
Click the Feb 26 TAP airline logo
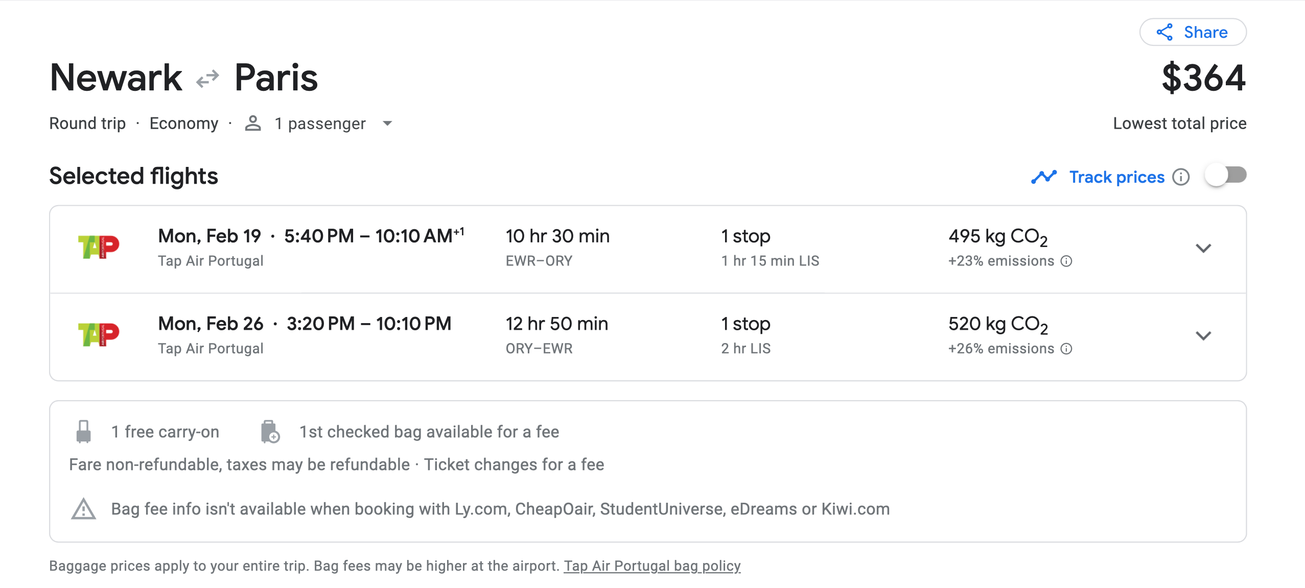tap(99, 335)
